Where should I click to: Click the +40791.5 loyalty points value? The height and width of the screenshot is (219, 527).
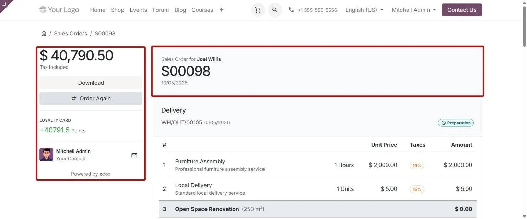point(55,130)
